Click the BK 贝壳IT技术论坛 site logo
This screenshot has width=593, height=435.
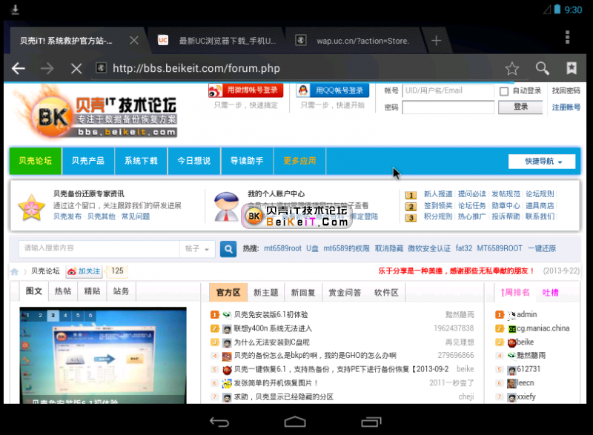(96, 113)
